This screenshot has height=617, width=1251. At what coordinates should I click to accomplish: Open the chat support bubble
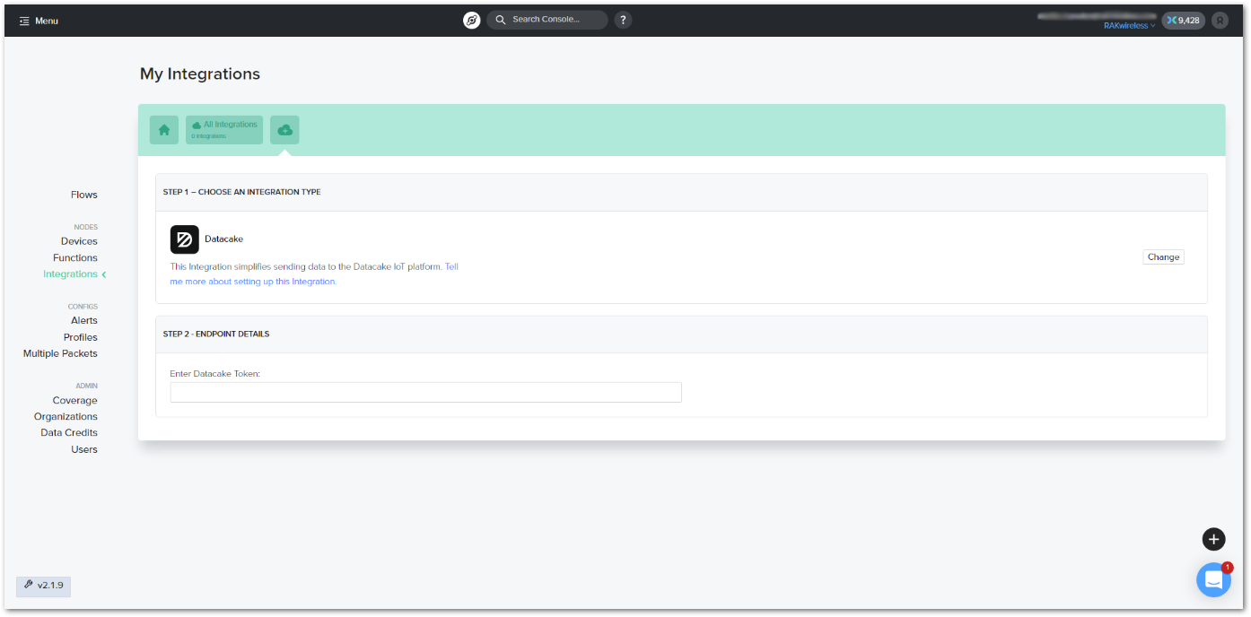(1213, 580)
